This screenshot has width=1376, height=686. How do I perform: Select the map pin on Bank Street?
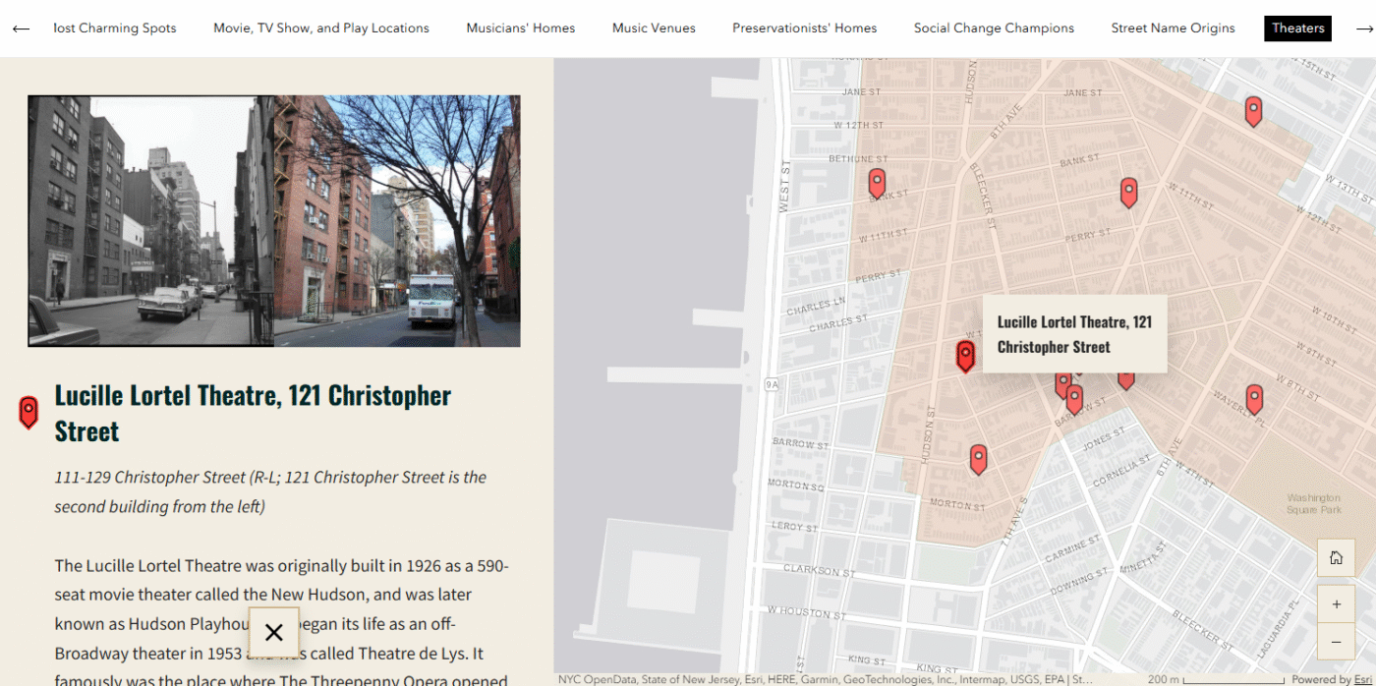click(877, 183)
